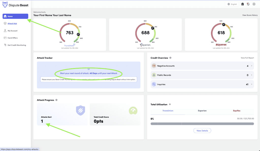
Task: Click the Attack Progress info icon
Action: [56, 100]
